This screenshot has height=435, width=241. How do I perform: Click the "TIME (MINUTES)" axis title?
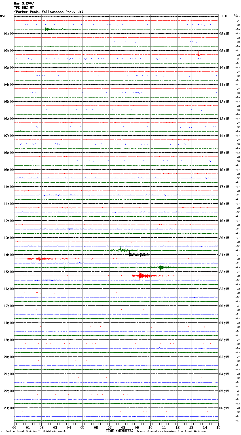(120, 431)
